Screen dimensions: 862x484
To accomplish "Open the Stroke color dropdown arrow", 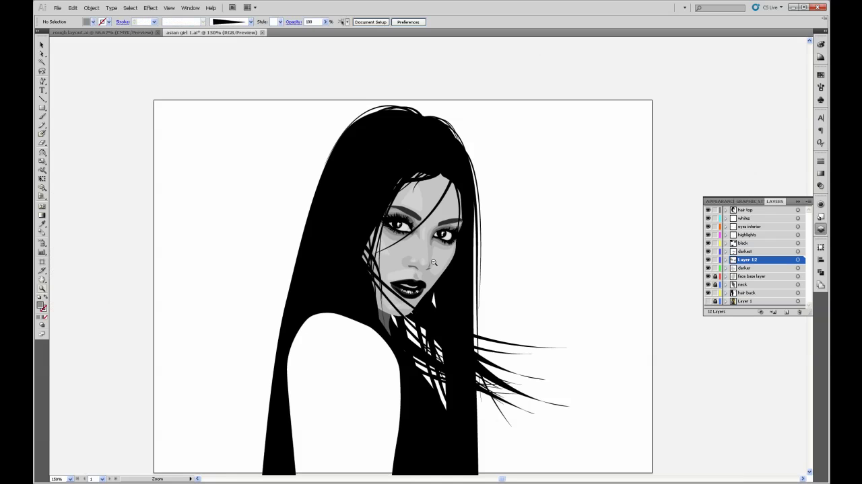I will point(110,22).
